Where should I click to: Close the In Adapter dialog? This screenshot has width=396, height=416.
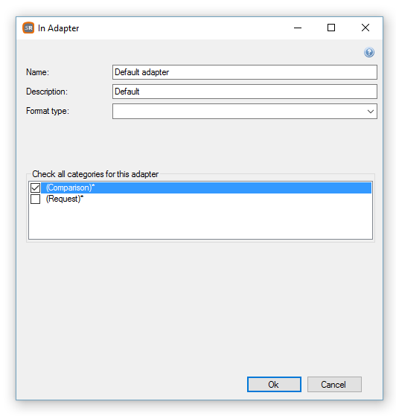tap(365, 28)
